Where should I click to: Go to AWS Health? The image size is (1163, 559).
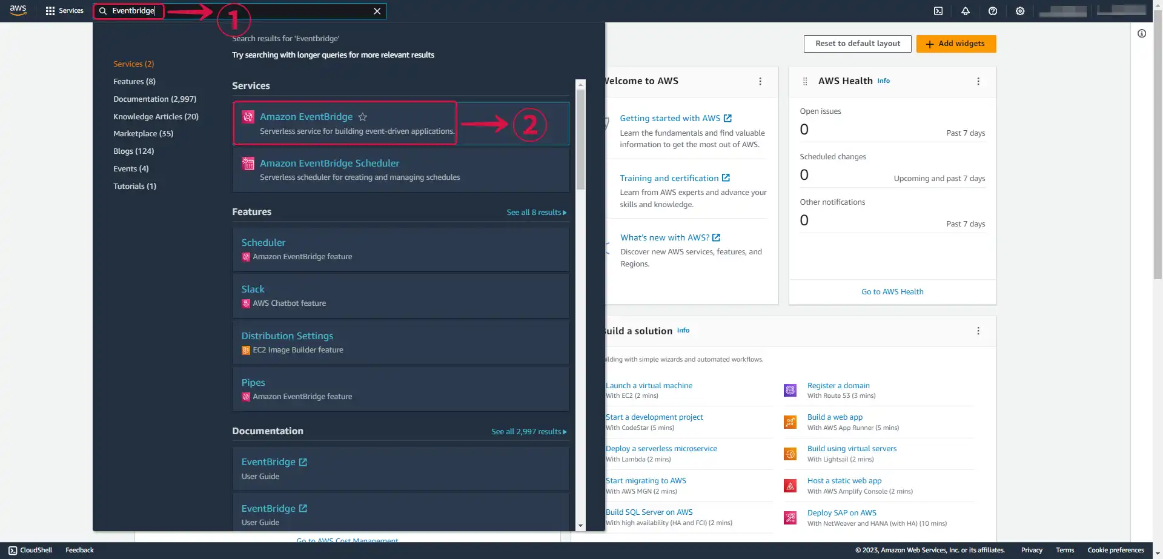892,292
